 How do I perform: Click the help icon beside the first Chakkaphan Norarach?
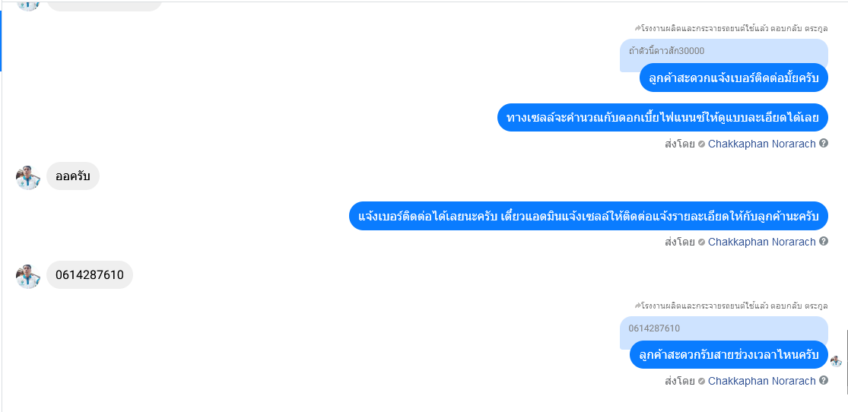click(824, 143)
